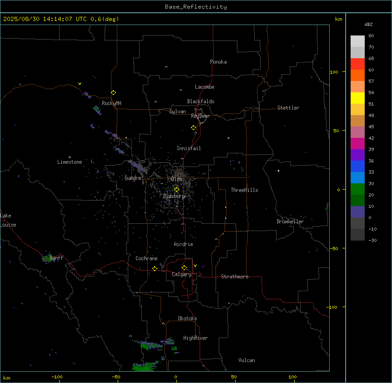Click the RockyMH label
The width and height of the screenshot is (392, 383).
click(x=111, y=103)
